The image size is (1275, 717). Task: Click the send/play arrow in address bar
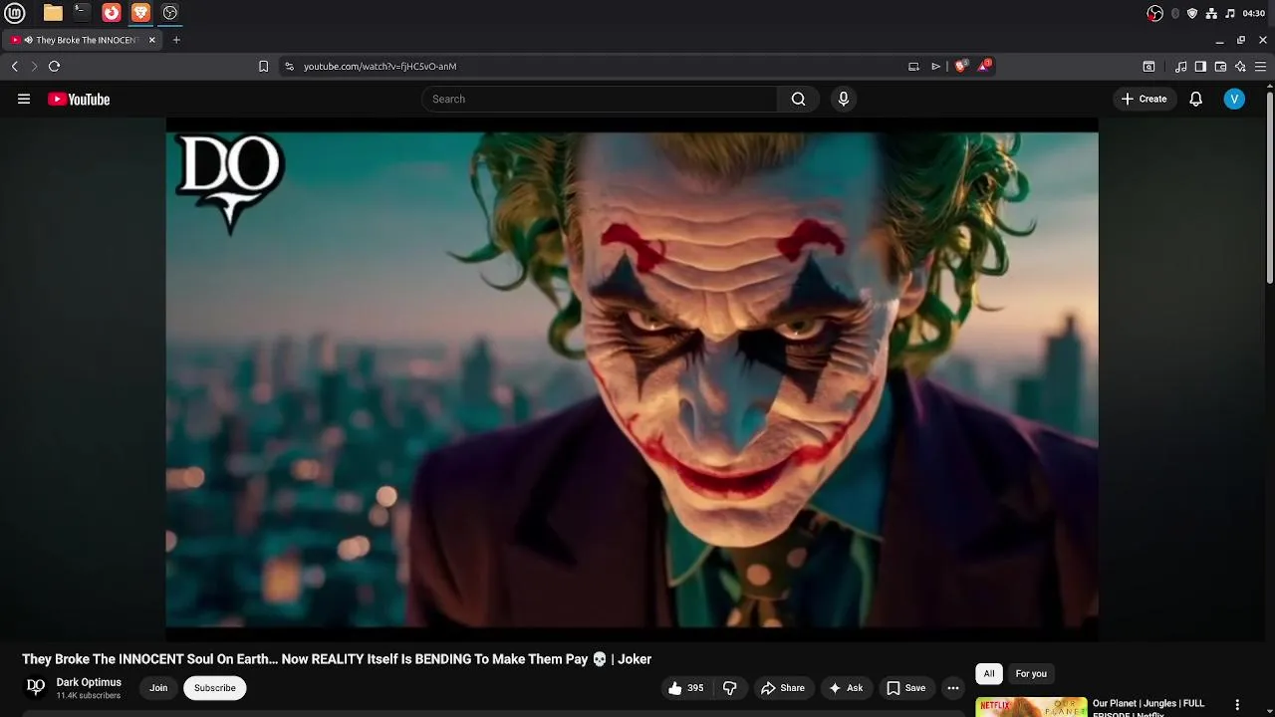coord(936,67)
